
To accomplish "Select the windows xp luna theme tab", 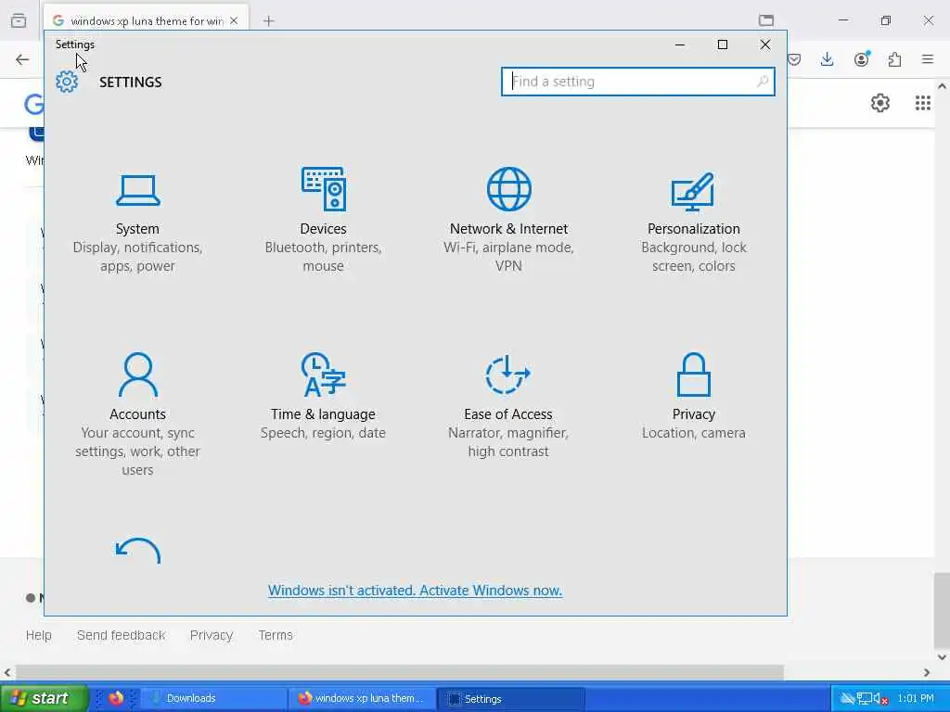I will pyautogui.click(x=146, y=20).
